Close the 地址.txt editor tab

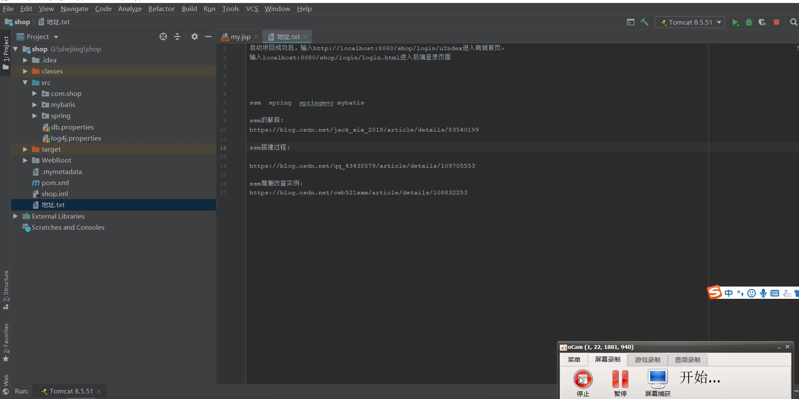[305, 37]
